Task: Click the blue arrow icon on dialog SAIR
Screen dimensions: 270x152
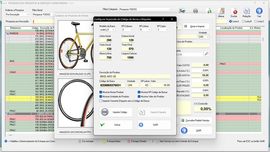Action: tap(141, 125)
